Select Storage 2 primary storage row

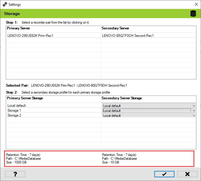pyautogui.click(x=14, y=115)
